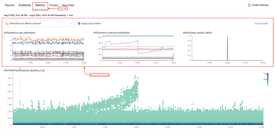Click the Graph Settings gear icon
Image resolution: width=275 pixels, height=135 pixels.
tap(249, 5)
